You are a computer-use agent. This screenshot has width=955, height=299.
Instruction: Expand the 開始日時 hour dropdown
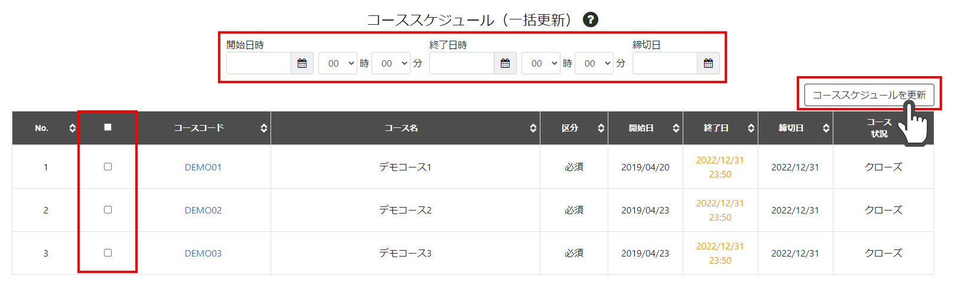coord(338,63)
